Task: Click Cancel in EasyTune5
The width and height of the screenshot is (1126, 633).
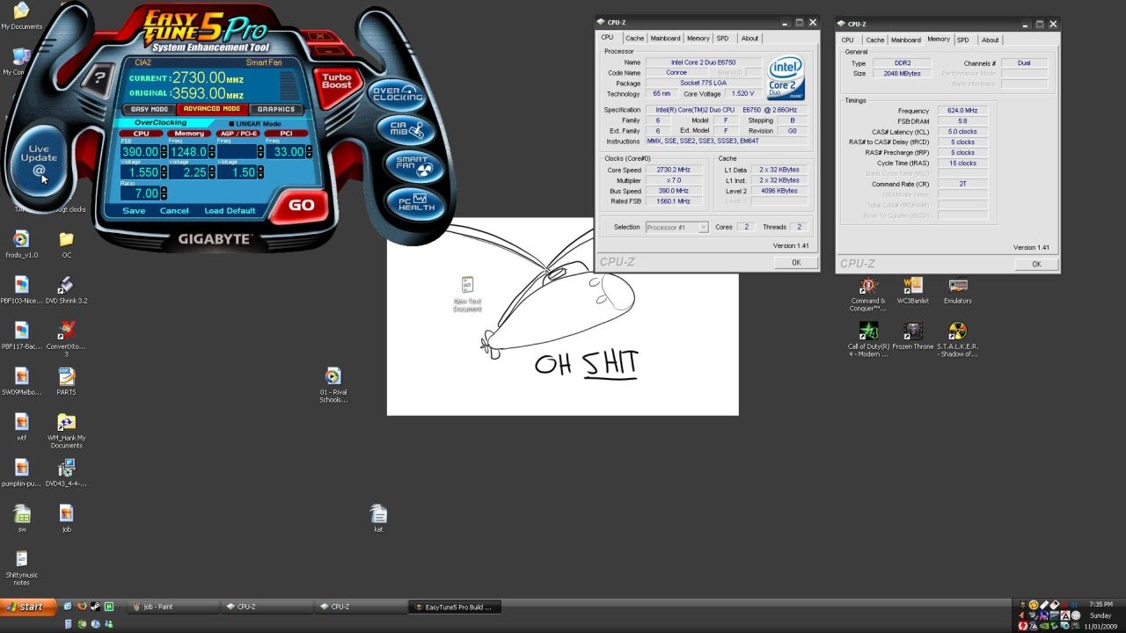Action: coord(174,211)
